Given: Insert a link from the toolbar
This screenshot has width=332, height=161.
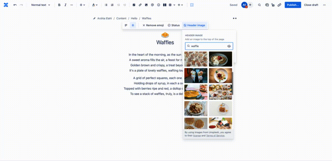Looking at the screenshot, I should pos(140,5).
